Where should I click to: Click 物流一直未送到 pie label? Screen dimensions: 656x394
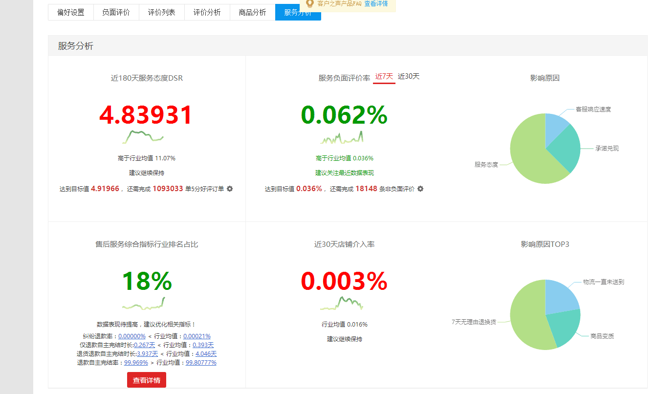coord(604,282)
